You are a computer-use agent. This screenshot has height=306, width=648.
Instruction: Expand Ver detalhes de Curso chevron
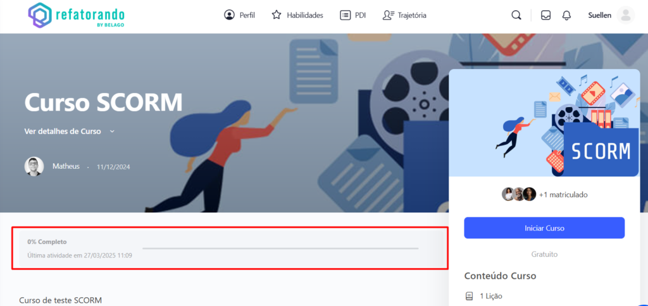(x=112, y=132)
